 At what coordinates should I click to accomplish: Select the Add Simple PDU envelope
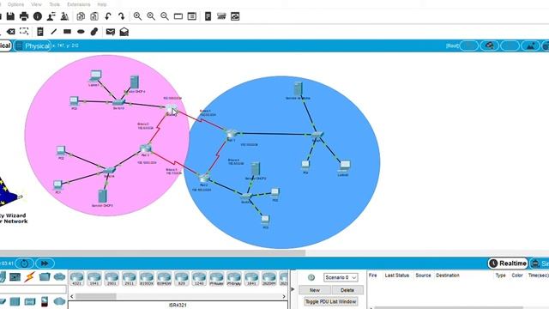pos(111,32)
